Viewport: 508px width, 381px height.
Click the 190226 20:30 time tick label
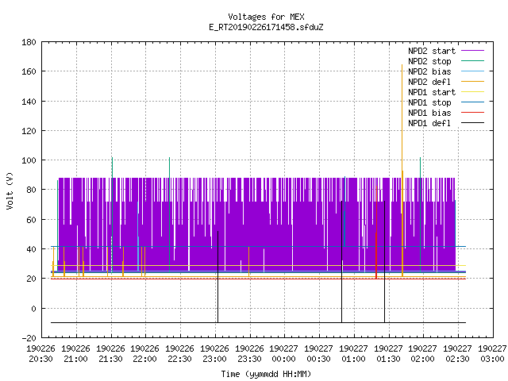(40, 354)
